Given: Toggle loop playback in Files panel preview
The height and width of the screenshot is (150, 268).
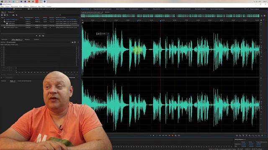Looking at the screenshot, I should pyautogui.click(x=40, y=36).
